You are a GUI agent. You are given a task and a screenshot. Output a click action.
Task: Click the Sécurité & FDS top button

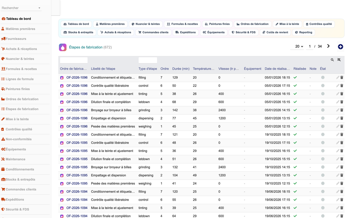click(x=243, y=32)
